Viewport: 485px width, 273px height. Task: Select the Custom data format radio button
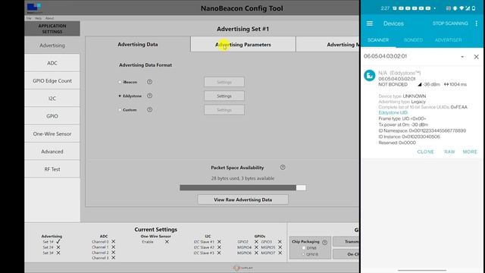[x=120, y=110]
